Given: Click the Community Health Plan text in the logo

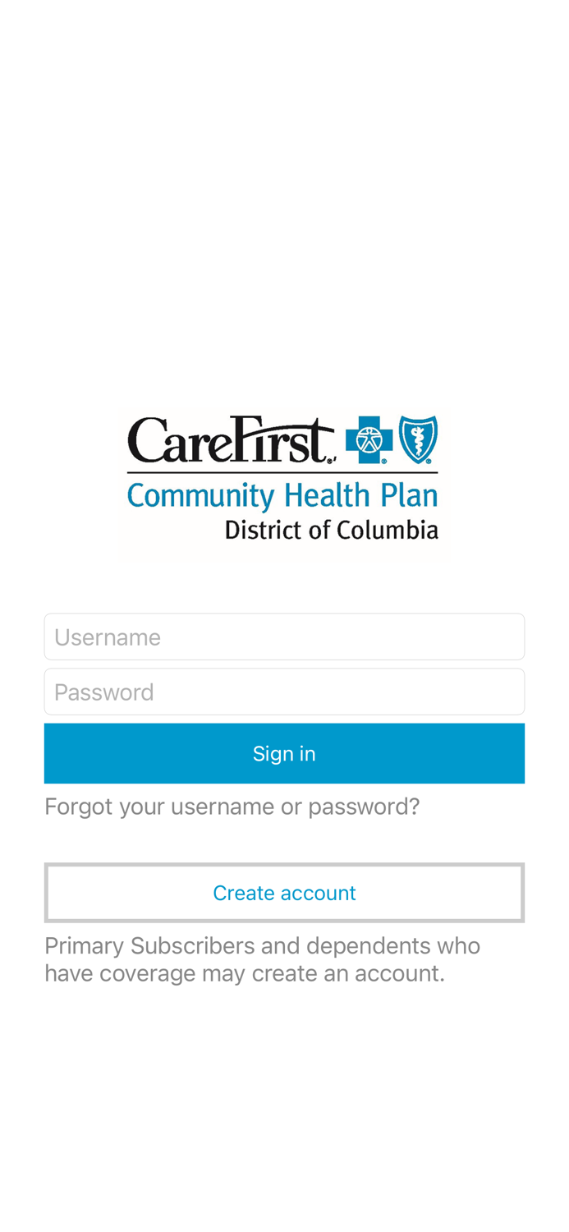Looking at the screenshot, I should [283, 495].
